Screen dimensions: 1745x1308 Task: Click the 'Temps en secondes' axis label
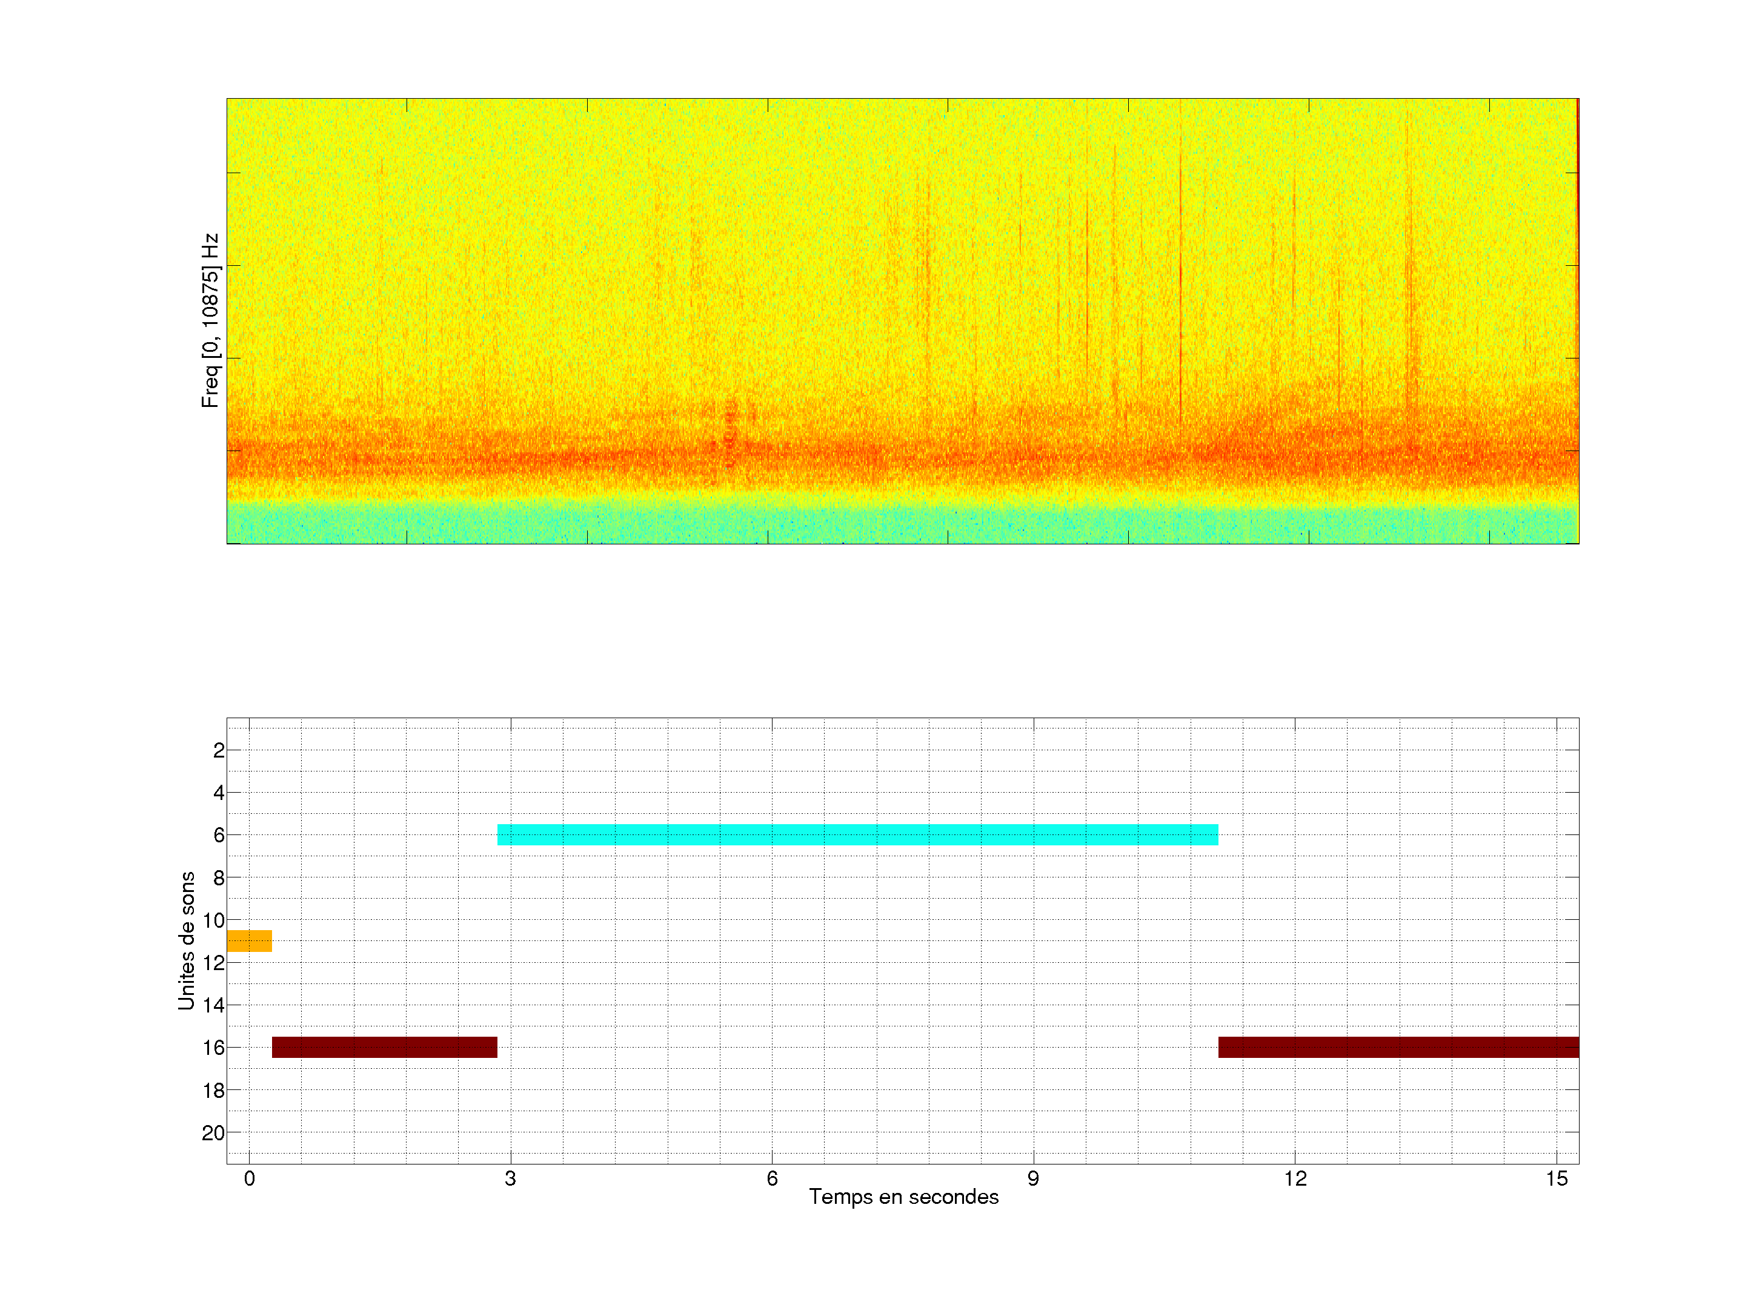903,1197
